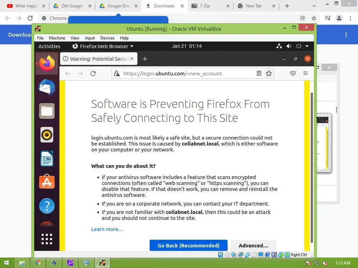The height and width of the screenshot is (268, 358).
Task: Click VirtualBox keyboard capture arrow indicator
Action: pos(287,254)
